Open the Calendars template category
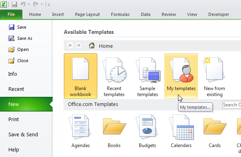Viewport: 241px width, 157px height. 181,131
